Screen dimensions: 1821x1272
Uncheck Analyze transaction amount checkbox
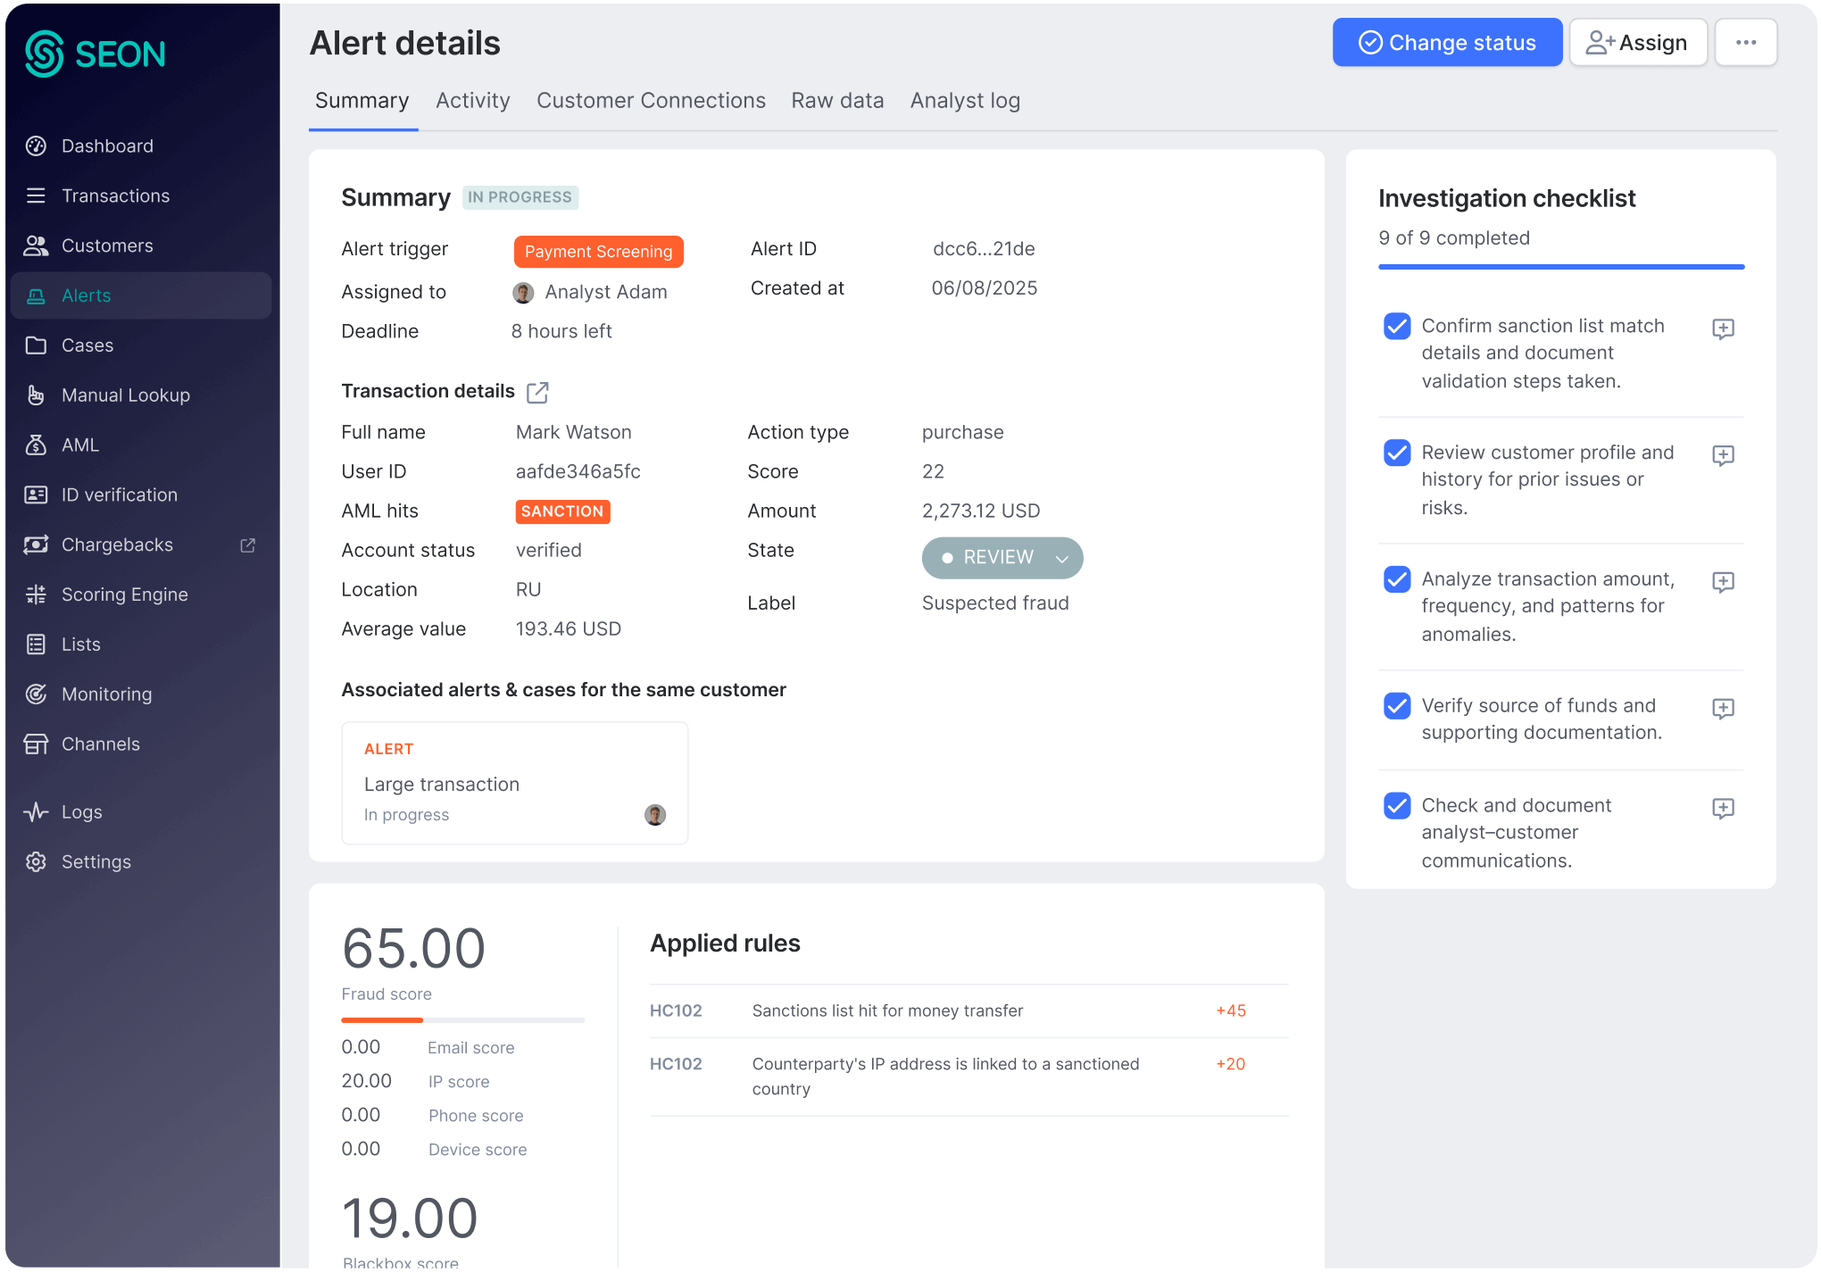tap(1397, 579)
